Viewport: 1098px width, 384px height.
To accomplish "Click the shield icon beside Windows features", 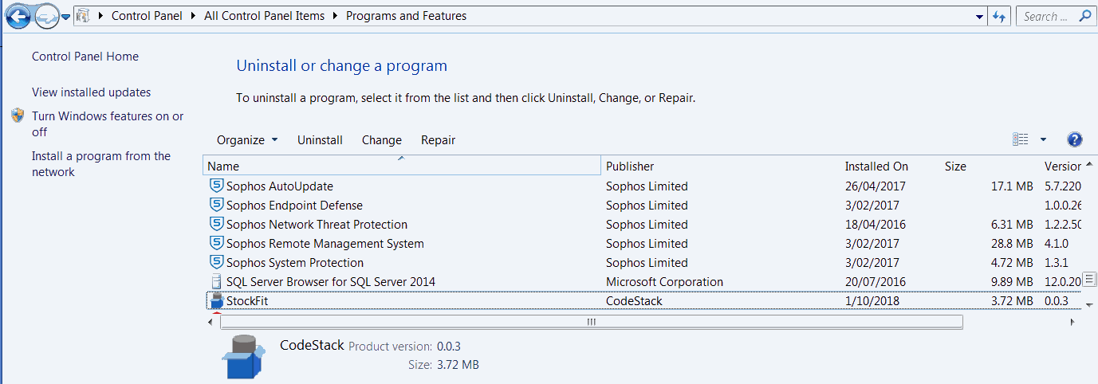I will click(x=18, y=116).
